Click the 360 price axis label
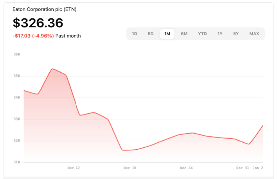277x179 pixels. pos(16,54)
